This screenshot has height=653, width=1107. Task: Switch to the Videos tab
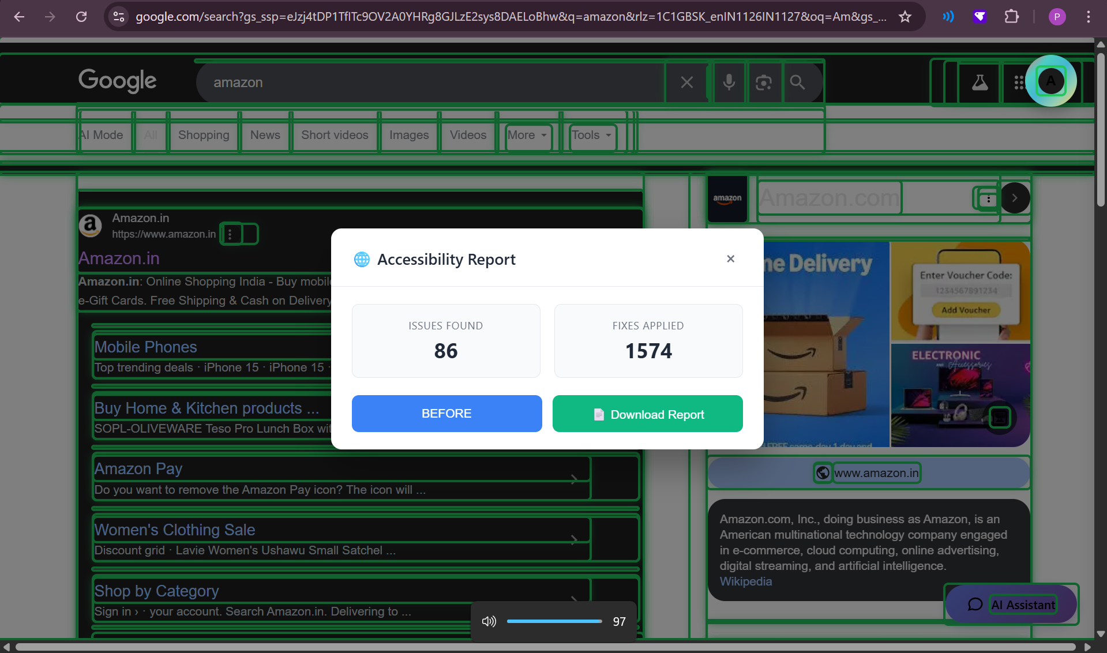click(468, 135)
